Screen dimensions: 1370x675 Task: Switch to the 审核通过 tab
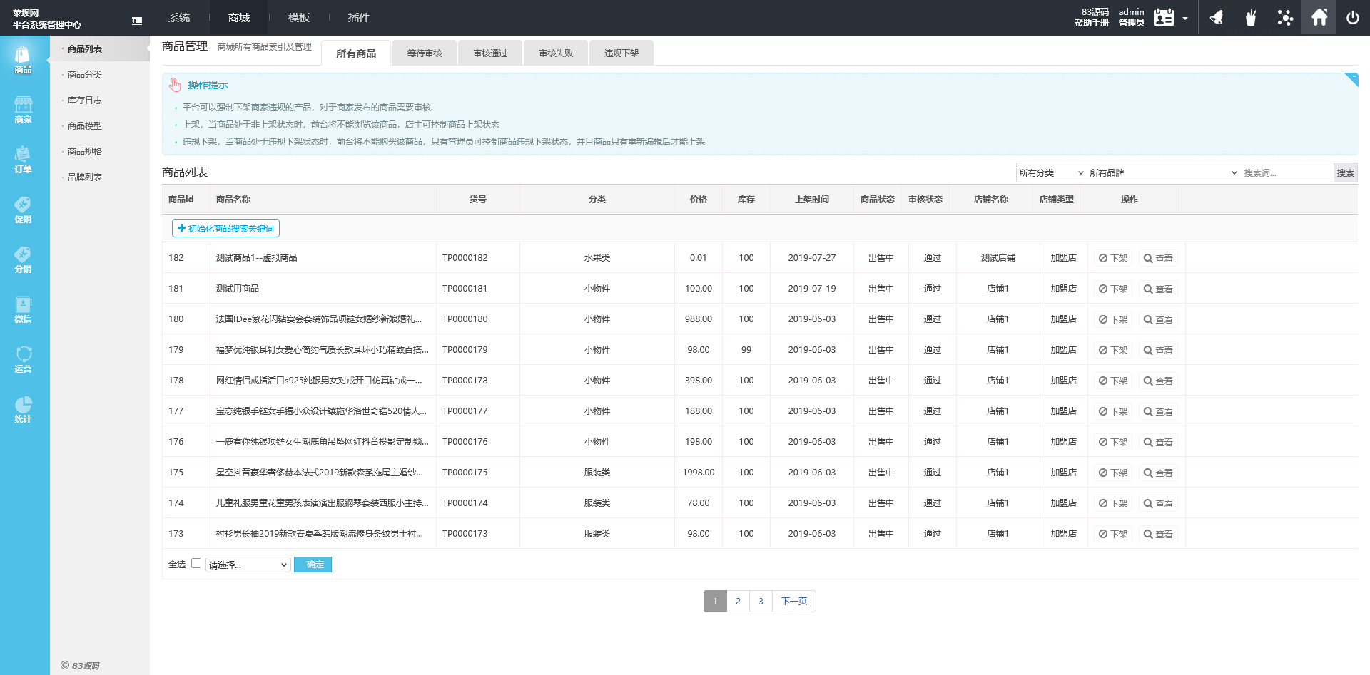[490, 53]
